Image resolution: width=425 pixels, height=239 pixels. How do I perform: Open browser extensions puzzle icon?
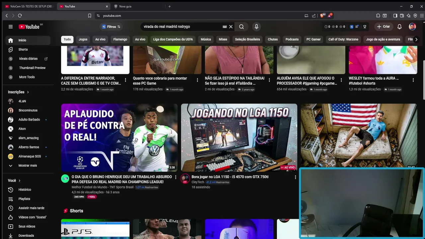378,16
